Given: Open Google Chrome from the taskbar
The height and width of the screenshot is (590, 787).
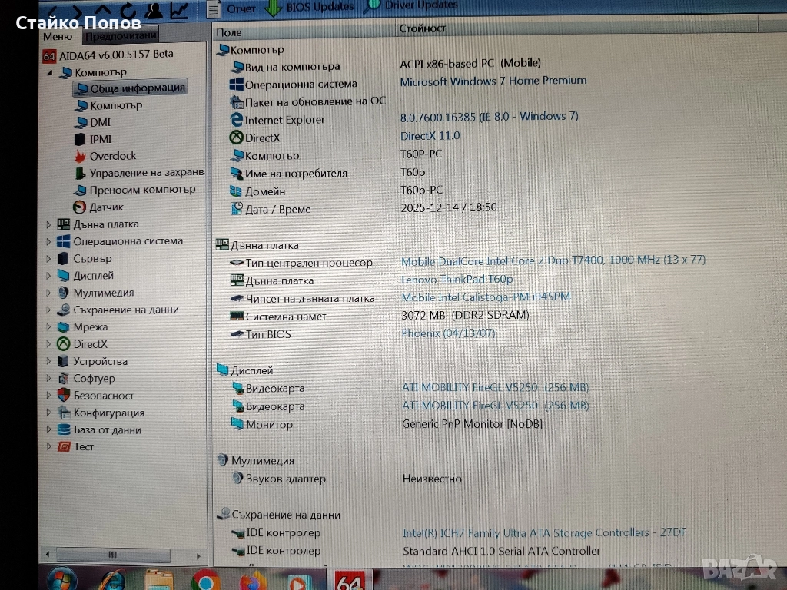Looking at the screenshot, I should tap(206, 581).
